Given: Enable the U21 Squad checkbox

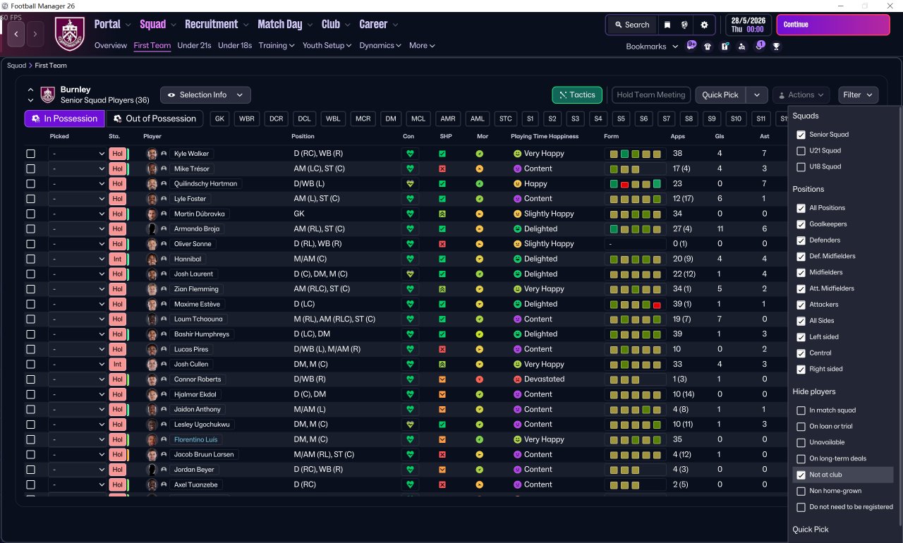Looking at the screenshot, I should 801,151.
